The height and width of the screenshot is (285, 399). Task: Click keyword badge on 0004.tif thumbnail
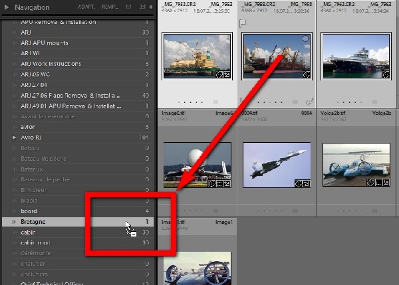coord(299,183)
